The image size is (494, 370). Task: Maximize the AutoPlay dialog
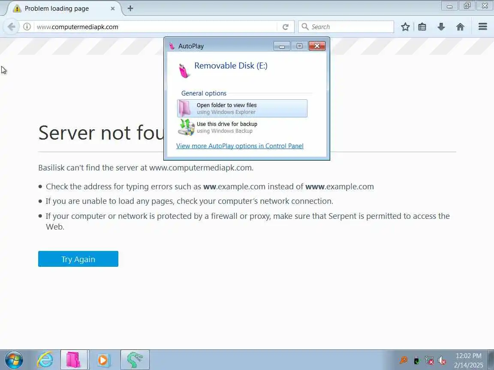[x=299, y=46]
